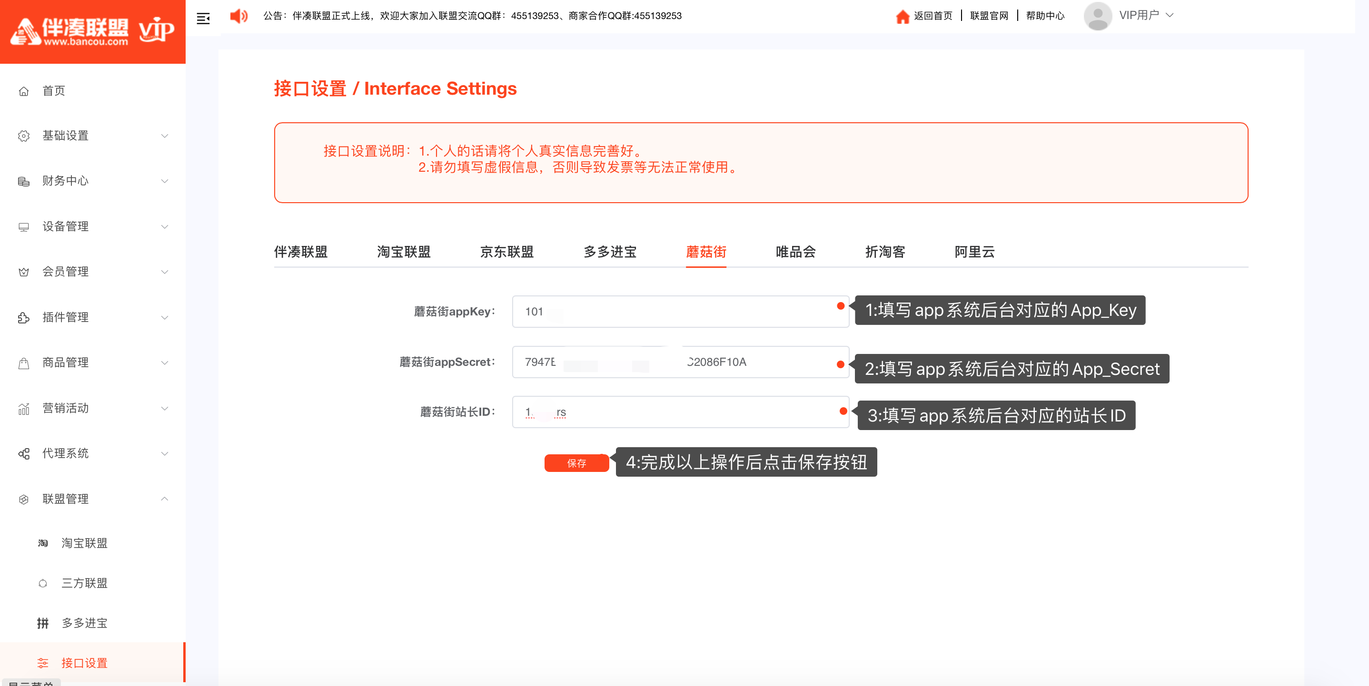The image size is (1369, 686).
Task: Open the VIP用户 dropdown arrow
Action: tap(1170, 15)
